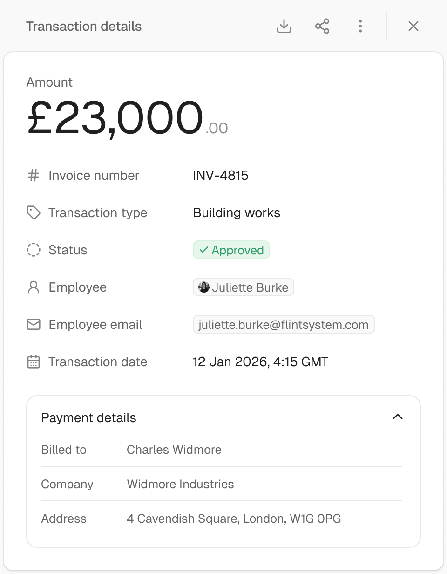Open the three-dot more options menu
The width and height of the screenshot is (447, 574).
pos(360,27)
